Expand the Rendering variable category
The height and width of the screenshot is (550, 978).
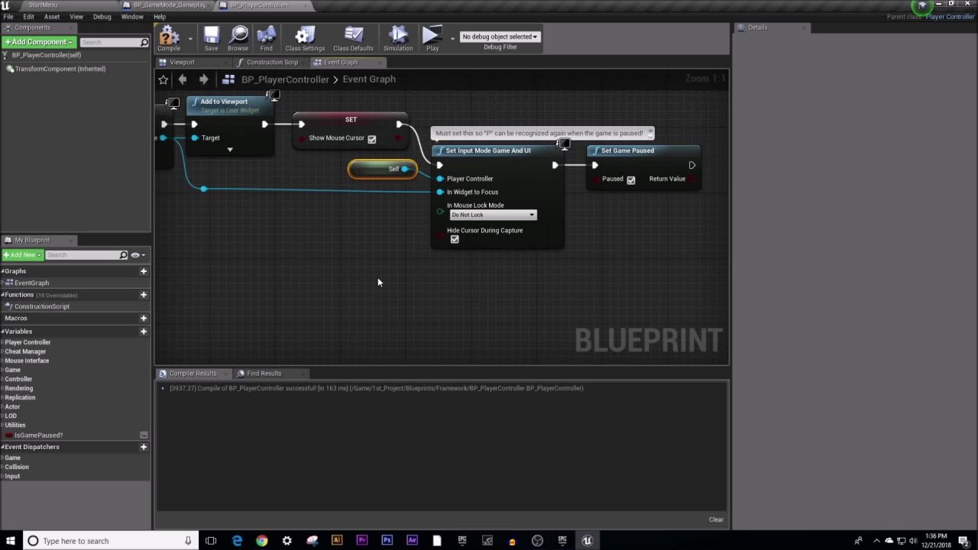2,388
